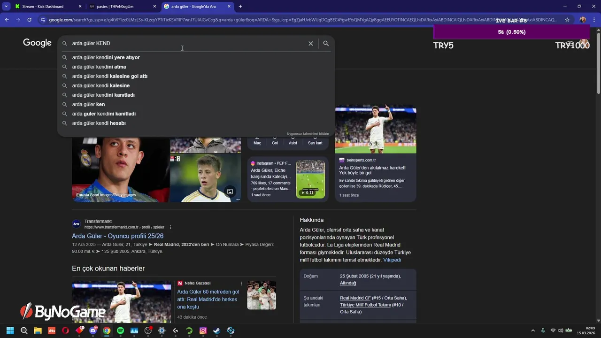The height and width of the screenshot is (338, 601).
Task: Open OBS Studio from the taskbar
Action: (148, 330)
